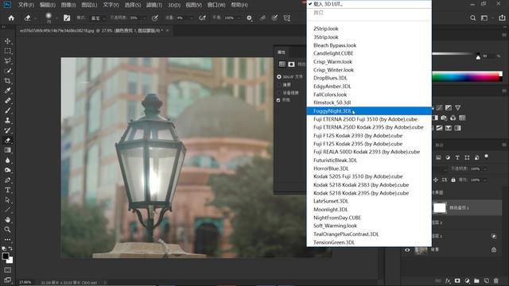Choose Load 3D LUT option at top
The width and height of the screenshot is (509, 286).
(x=369, y=4)
